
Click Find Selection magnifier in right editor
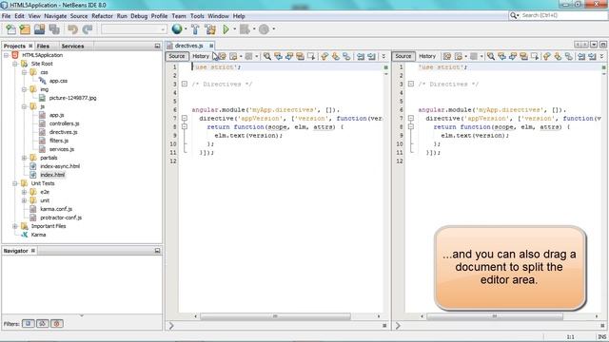point(491,57)
